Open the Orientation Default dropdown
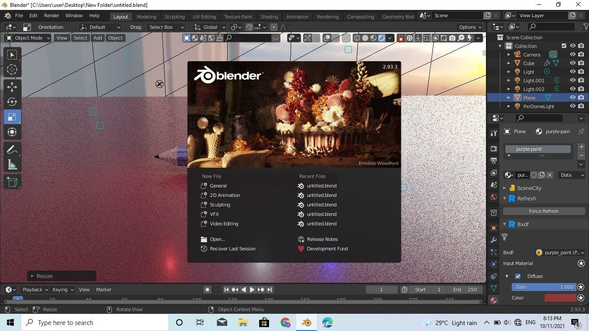Image resolution: width=589 pixels, height=331 pixels. point(100,27)
